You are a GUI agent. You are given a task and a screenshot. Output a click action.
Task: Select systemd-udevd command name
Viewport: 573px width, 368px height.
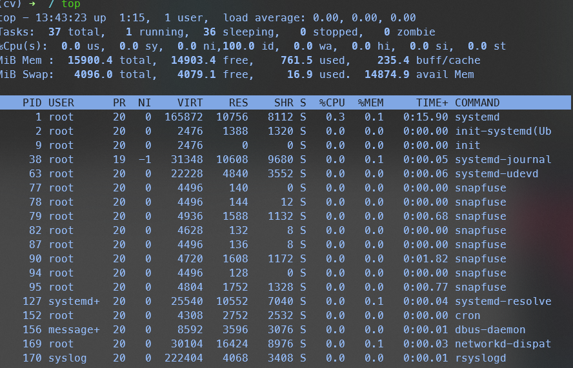497,174
